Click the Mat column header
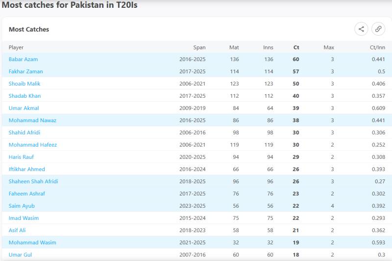Screen dimensions: 392x261 pos(234,47)
